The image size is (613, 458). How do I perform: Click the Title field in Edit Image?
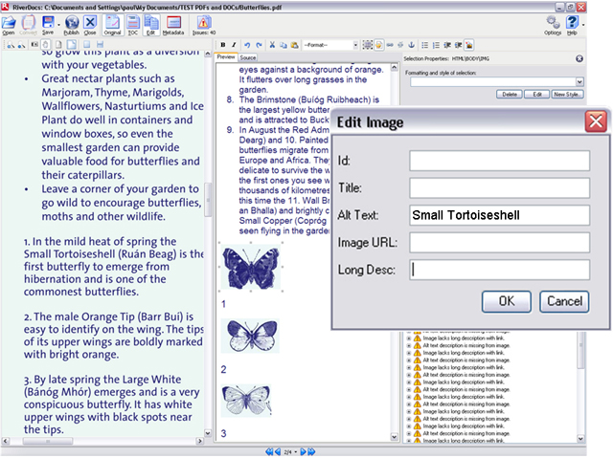500,187
